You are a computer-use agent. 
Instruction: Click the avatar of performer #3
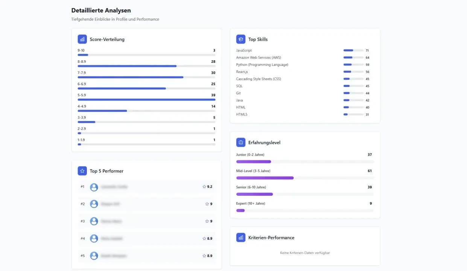coord(94,221)
